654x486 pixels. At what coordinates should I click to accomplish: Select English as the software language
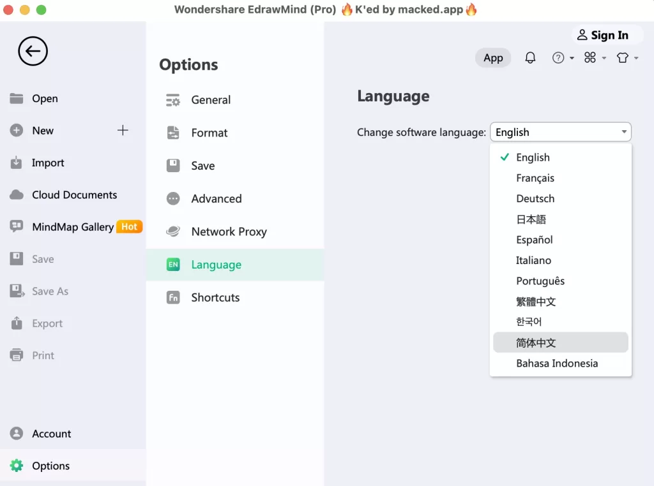533,157
